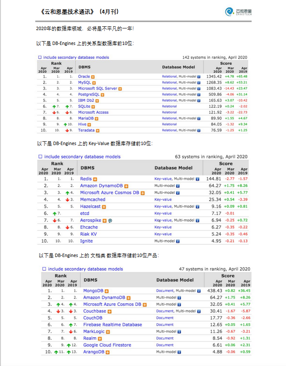Select MySQL's score 1268.35
Screen dimensions: 286x366
pos(214,82)
